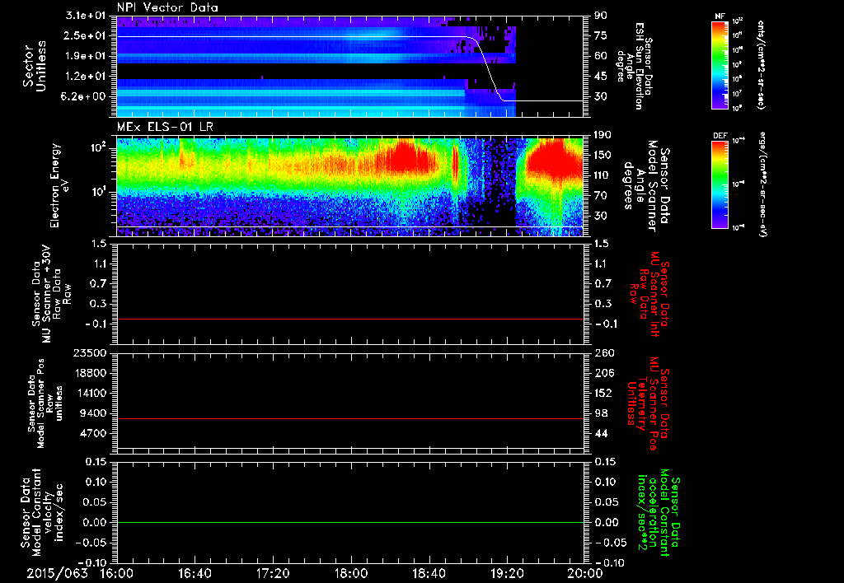This screenshot has height=583, width=844.
Task: Click the 3.1e+01 sector tick value
Action: pyautogui.click(x=84, y=16)
